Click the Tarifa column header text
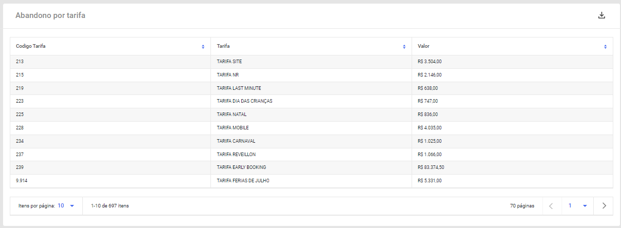The image size is (621, 228). pyautogui.click(x=223, y=46)
